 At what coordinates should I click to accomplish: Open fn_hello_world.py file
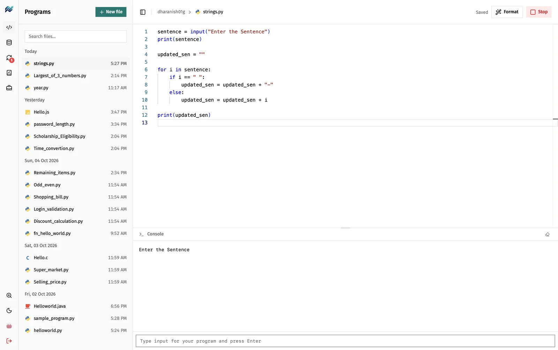(76, 233)
